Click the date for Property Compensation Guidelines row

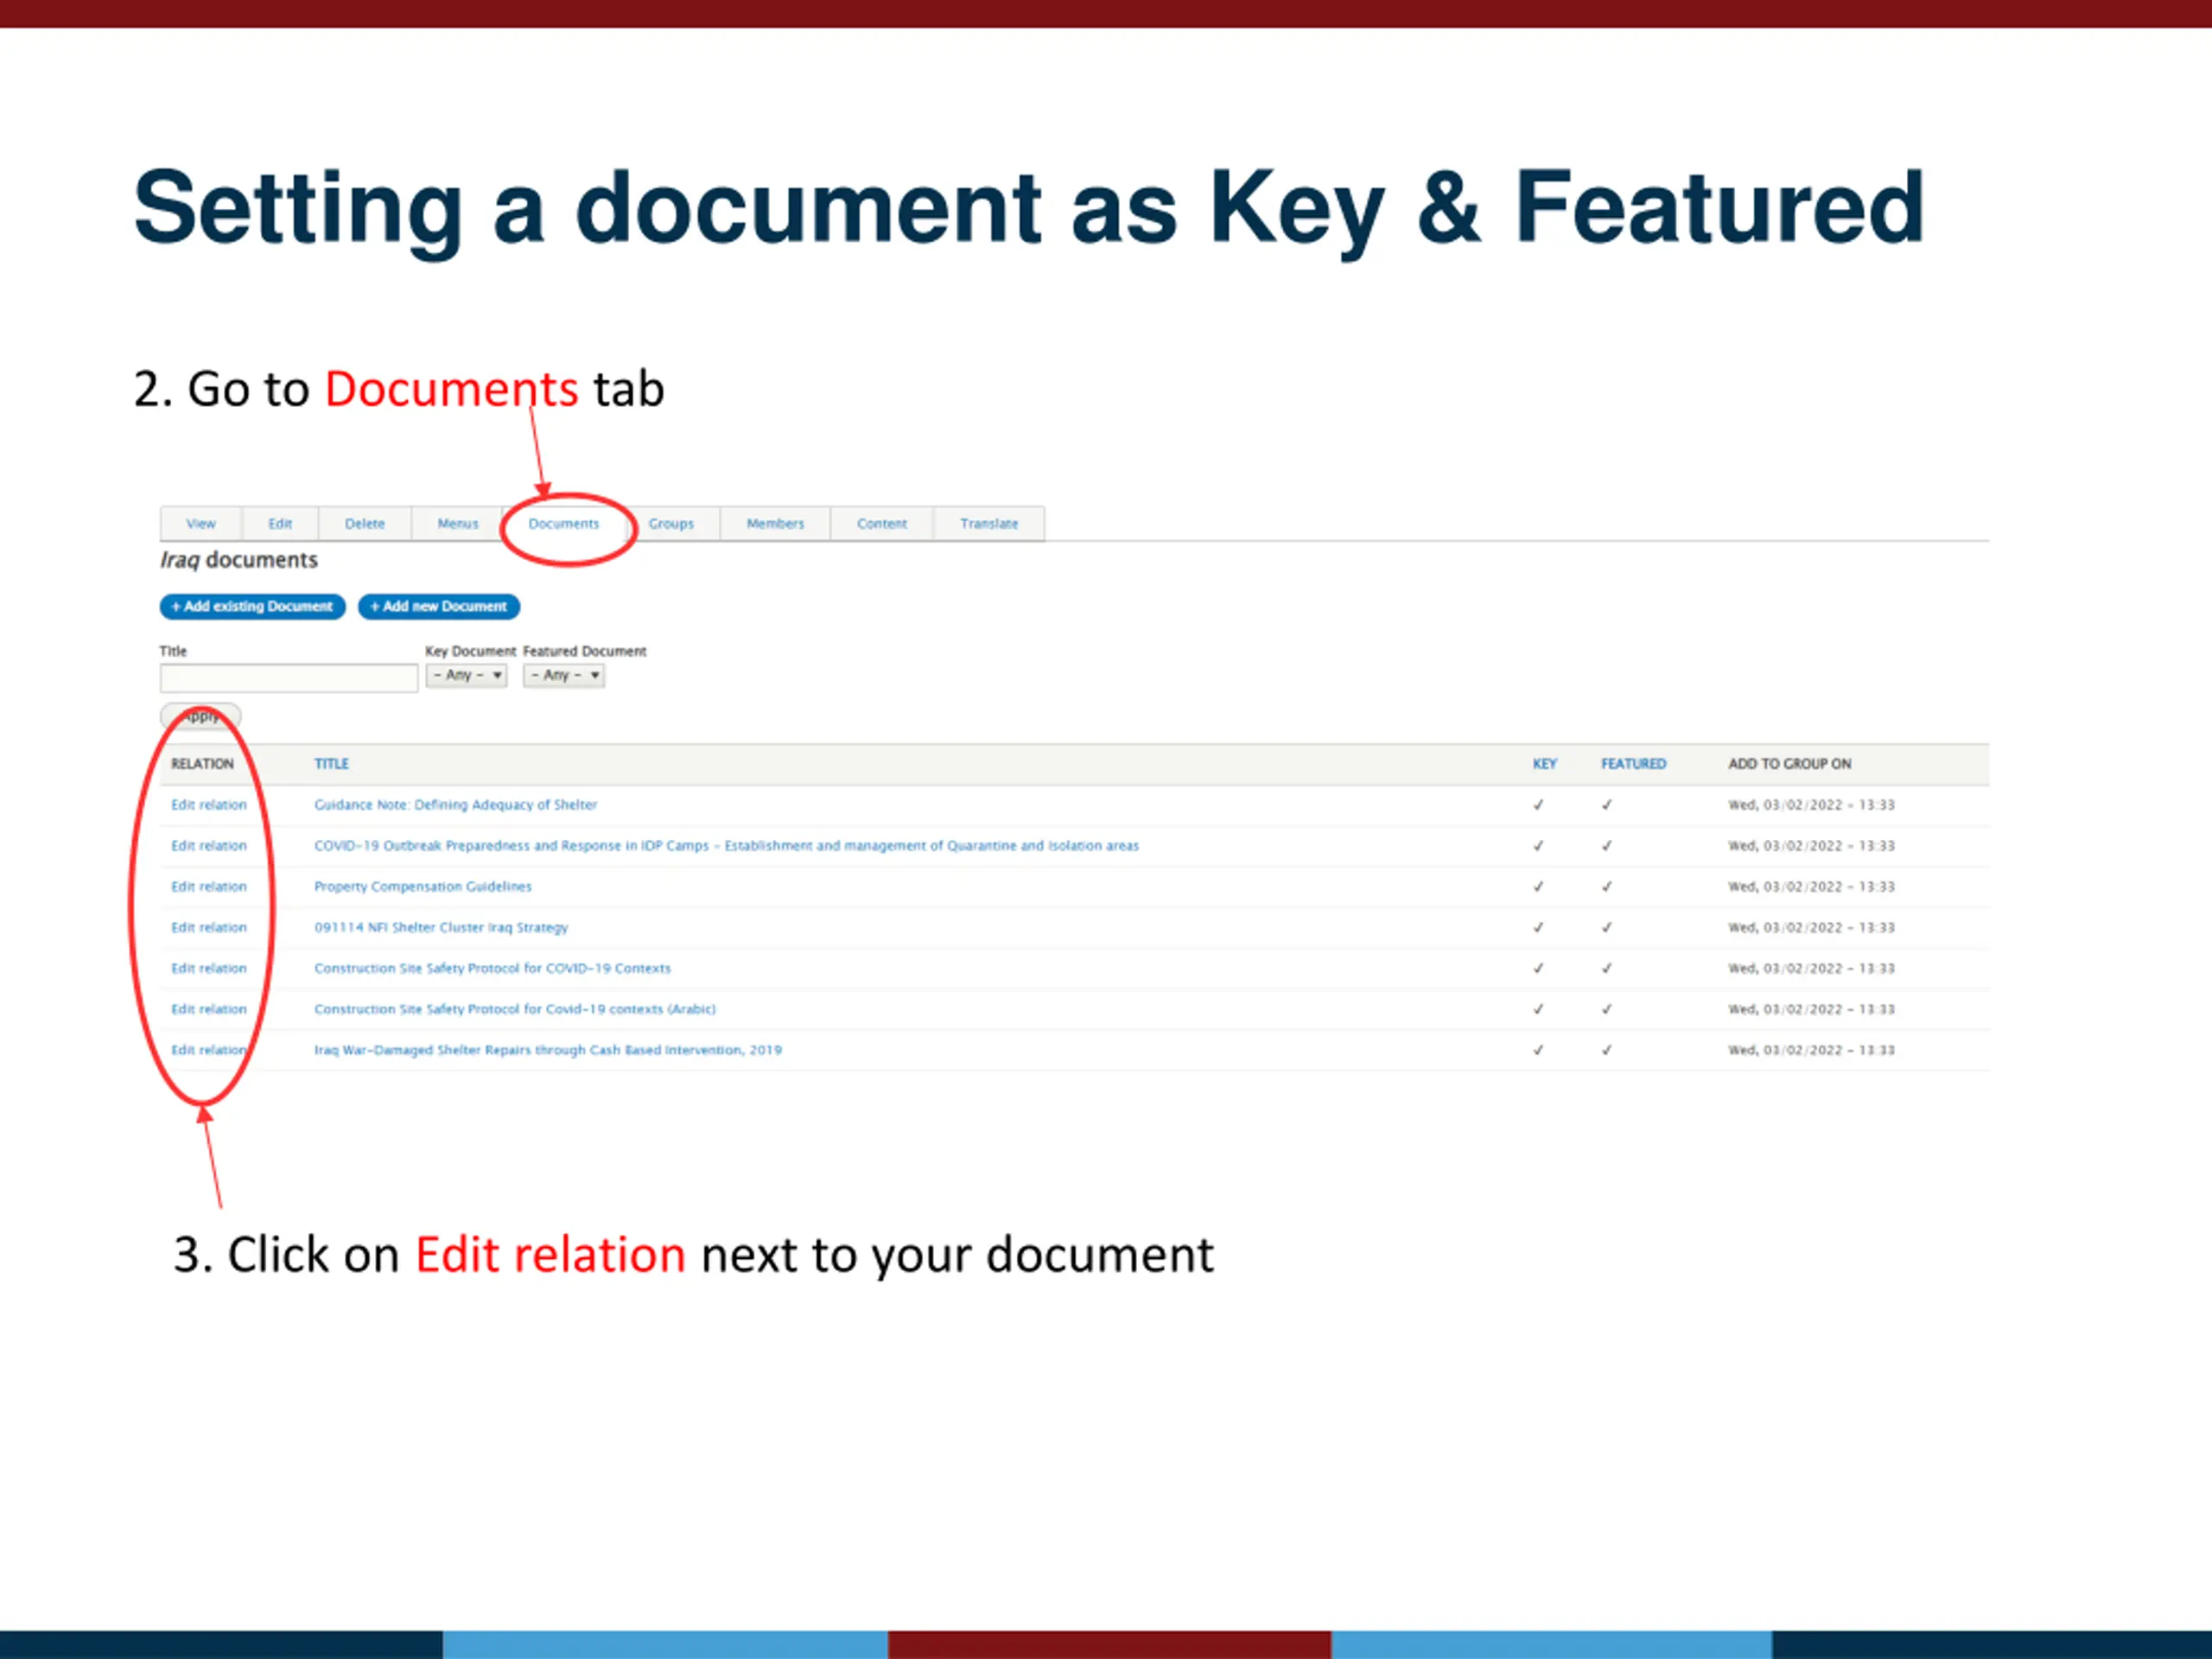tap(1811, 886)
